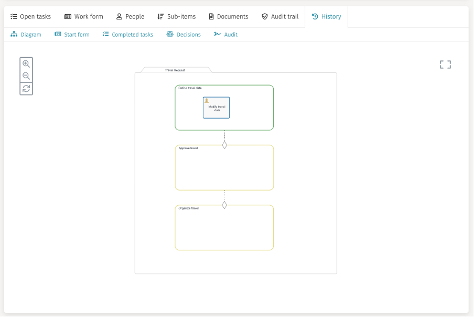
Task: Expand diagram to fullscreen
Action: click(x=445, y=65)
